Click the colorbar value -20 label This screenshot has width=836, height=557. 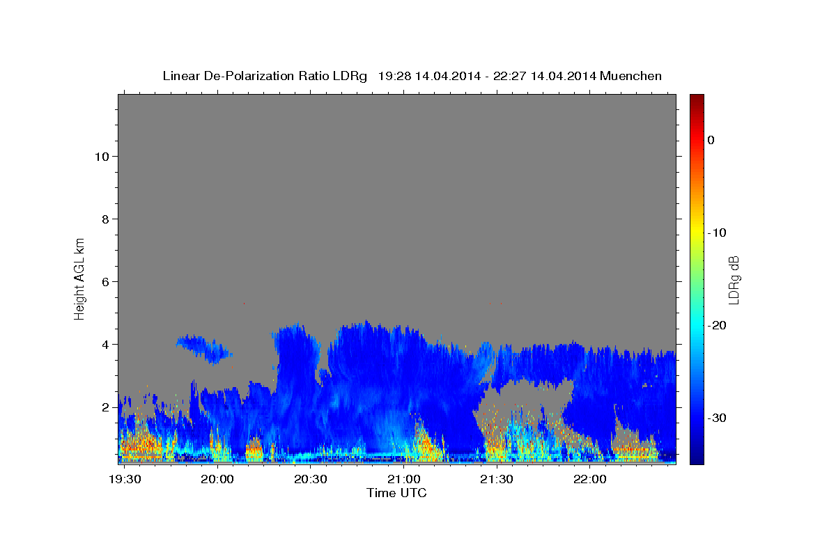click(x=717, y=325)
